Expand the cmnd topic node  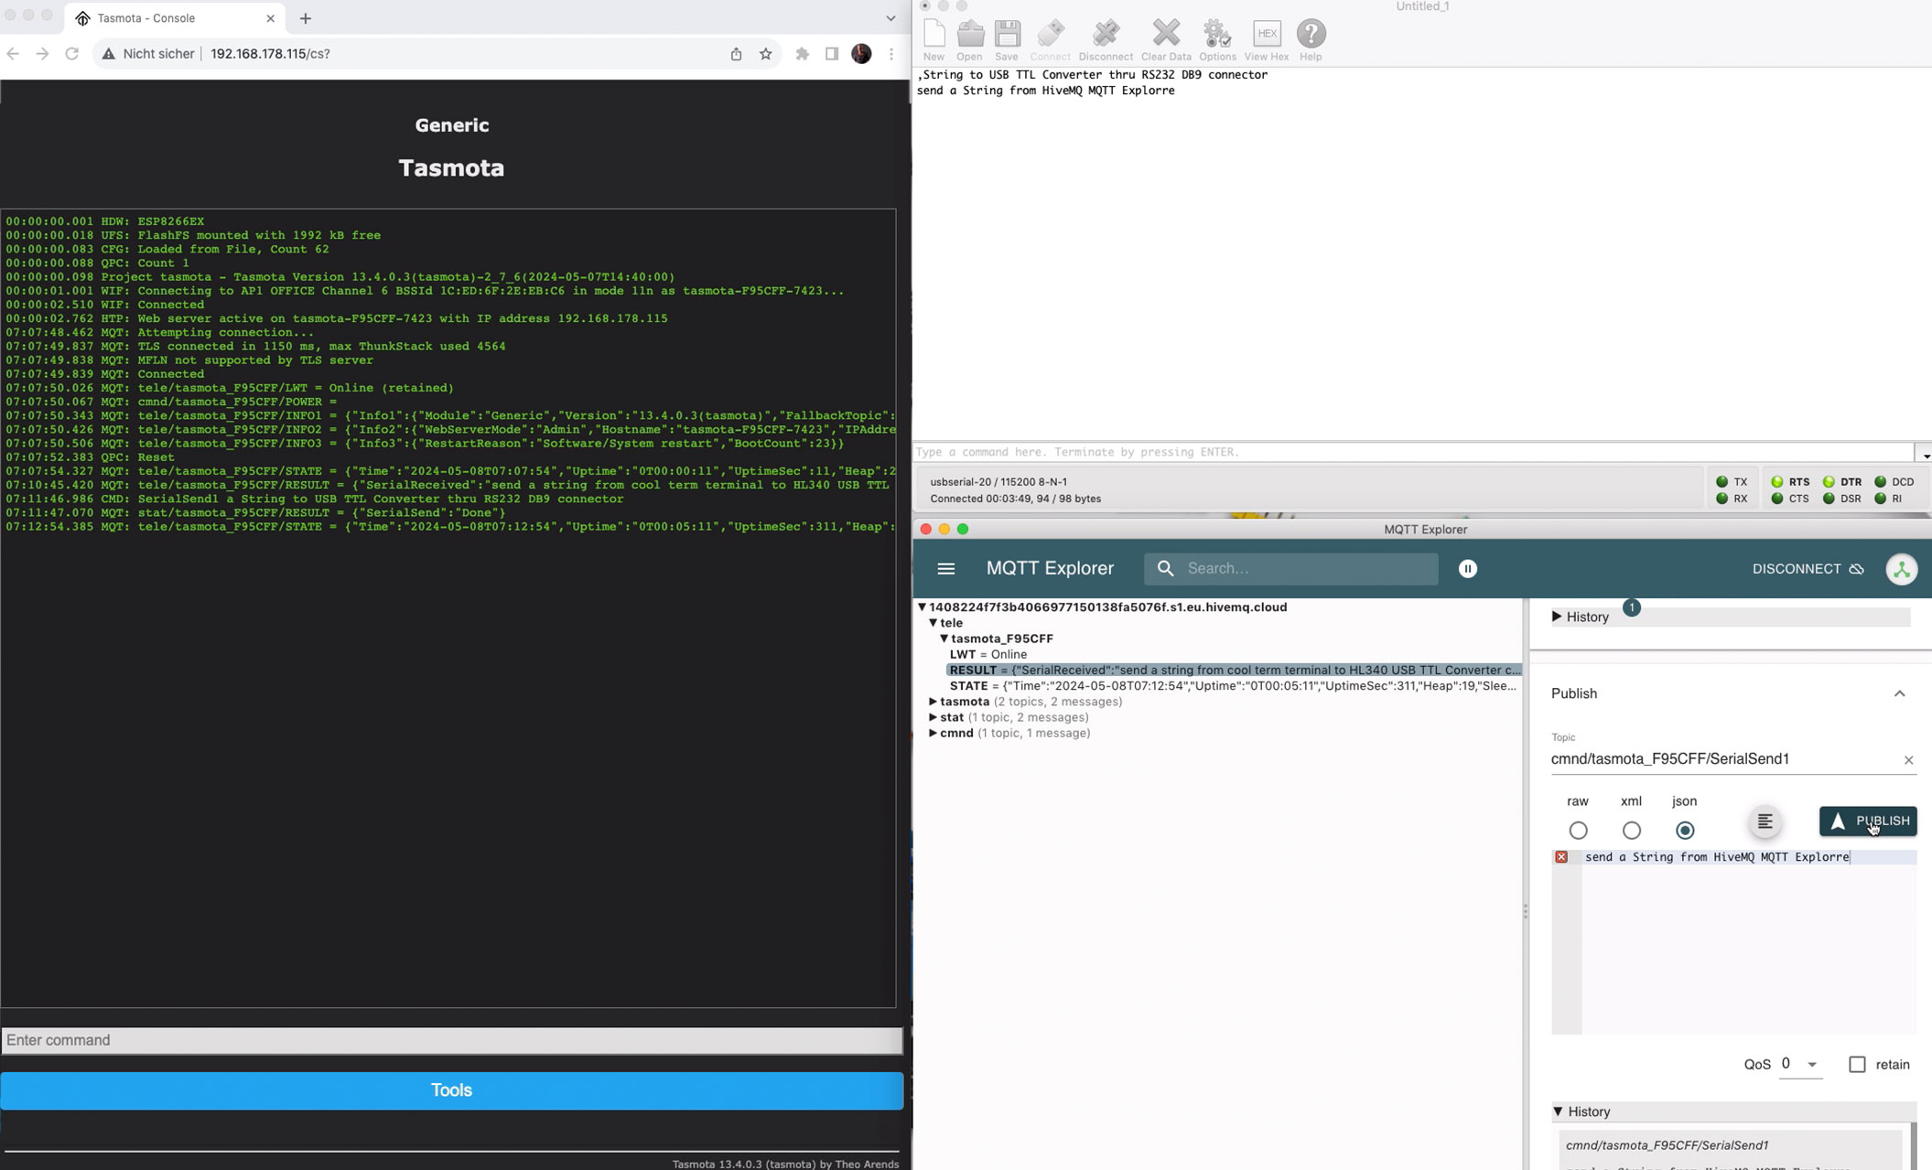tap(933, 733)
